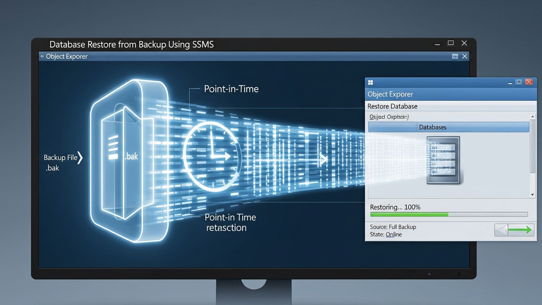542x305 pixels.
Task: Maximize the restore dialog window
Action: click(519, 82)
